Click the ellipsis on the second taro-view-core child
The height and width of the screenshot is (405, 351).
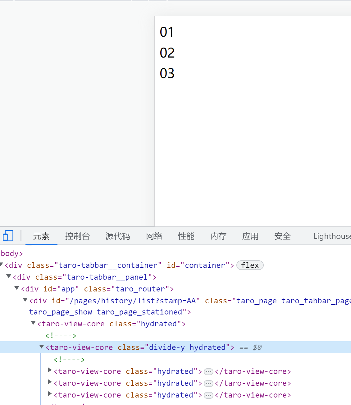[208, 383]
